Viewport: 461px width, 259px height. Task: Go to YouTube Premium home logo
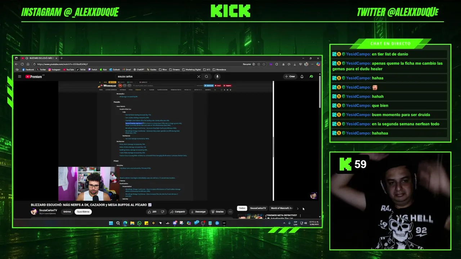(34, 77)
